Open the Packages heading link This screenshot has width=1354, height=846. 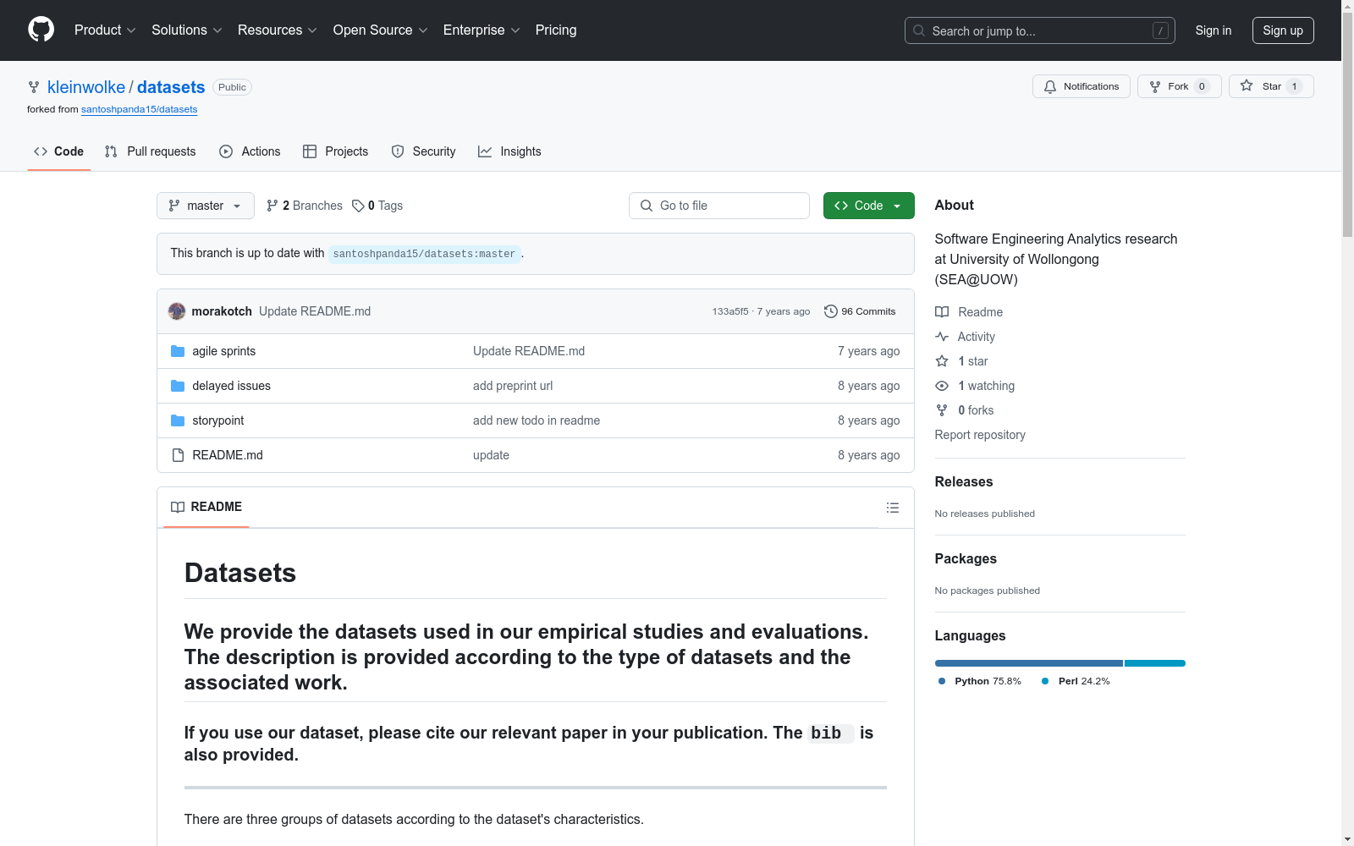point(966,558)
